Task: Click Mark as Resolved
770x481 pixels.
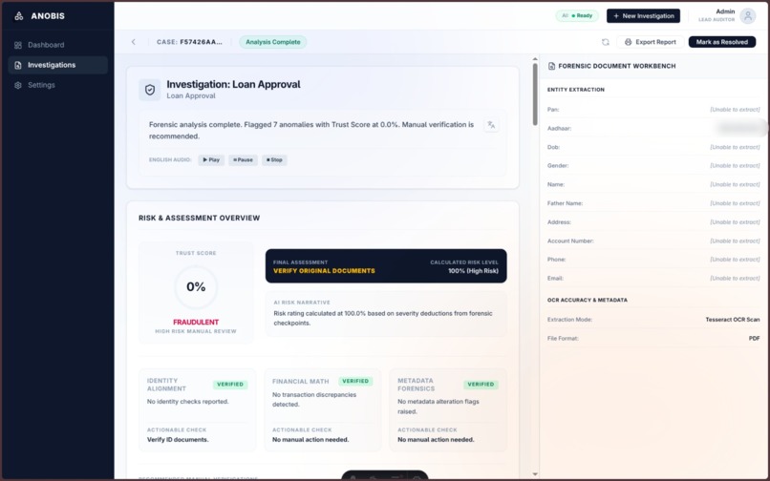Action: tap(722, 42)
